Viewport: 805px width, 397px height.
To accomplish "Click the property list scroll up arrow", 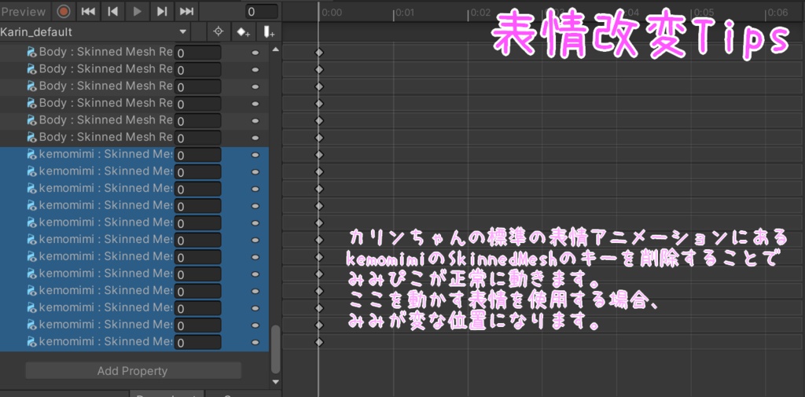I will [x=276, y=50].
